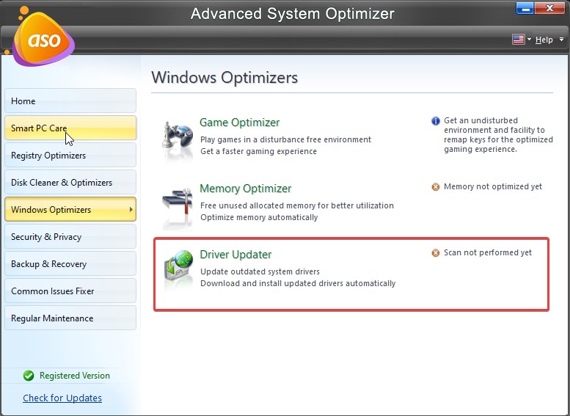Open Disk Cleaner & Optimizers section

click(x=70, y=182)
